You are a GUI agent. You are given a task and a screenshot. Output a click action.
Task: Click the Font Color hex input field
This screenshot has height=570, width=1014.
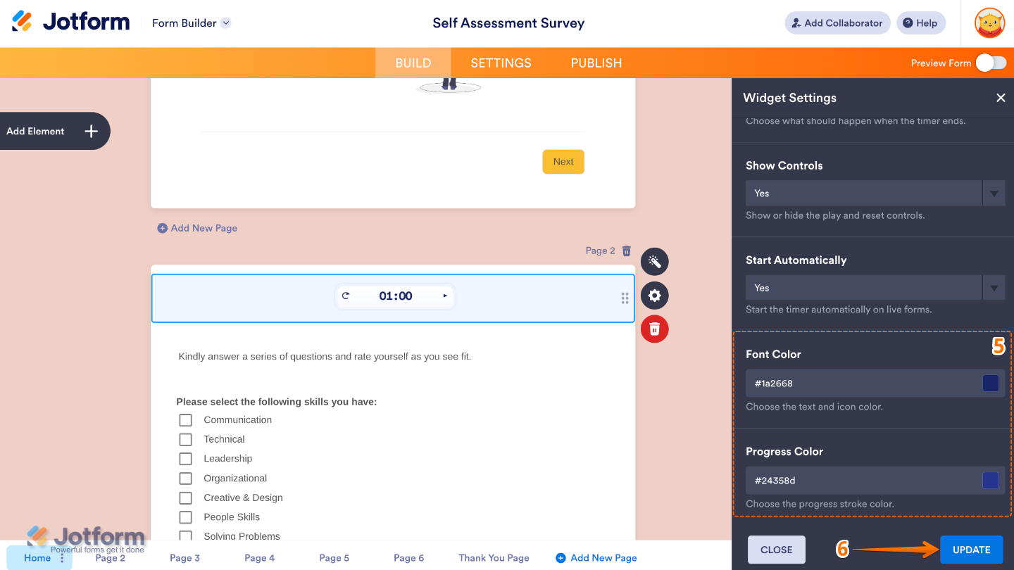pyautogui.click(x=845, y=383)
